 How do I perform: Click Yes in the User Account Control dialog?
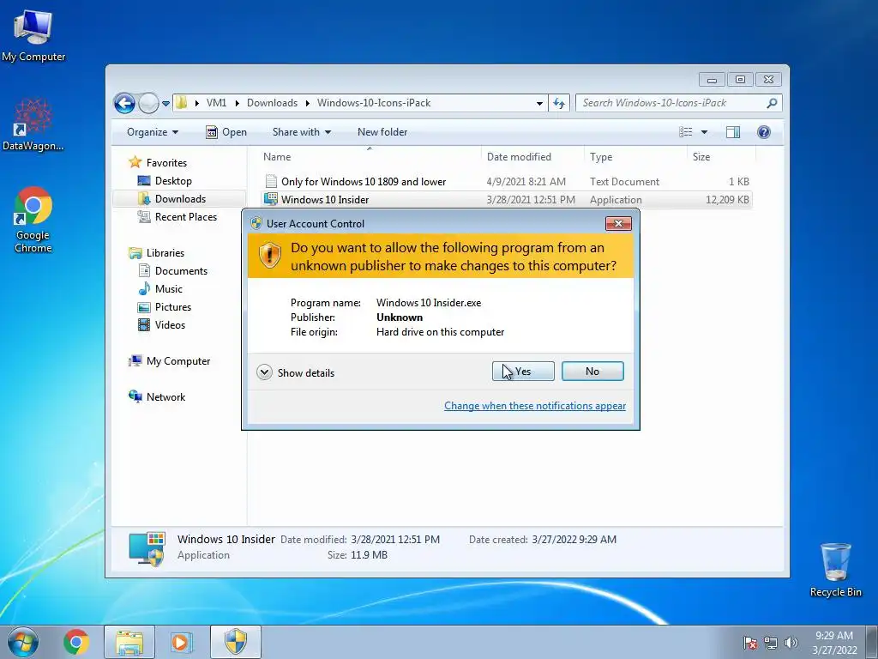click(523, 371)
